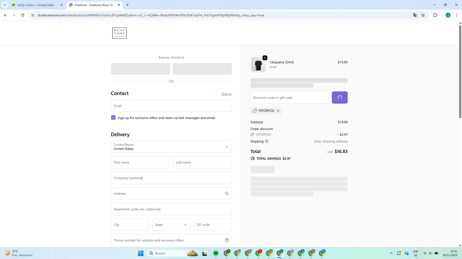The image size is (462, 259).
Task: Show hidden system tray icons
Action: coord(391,253)
